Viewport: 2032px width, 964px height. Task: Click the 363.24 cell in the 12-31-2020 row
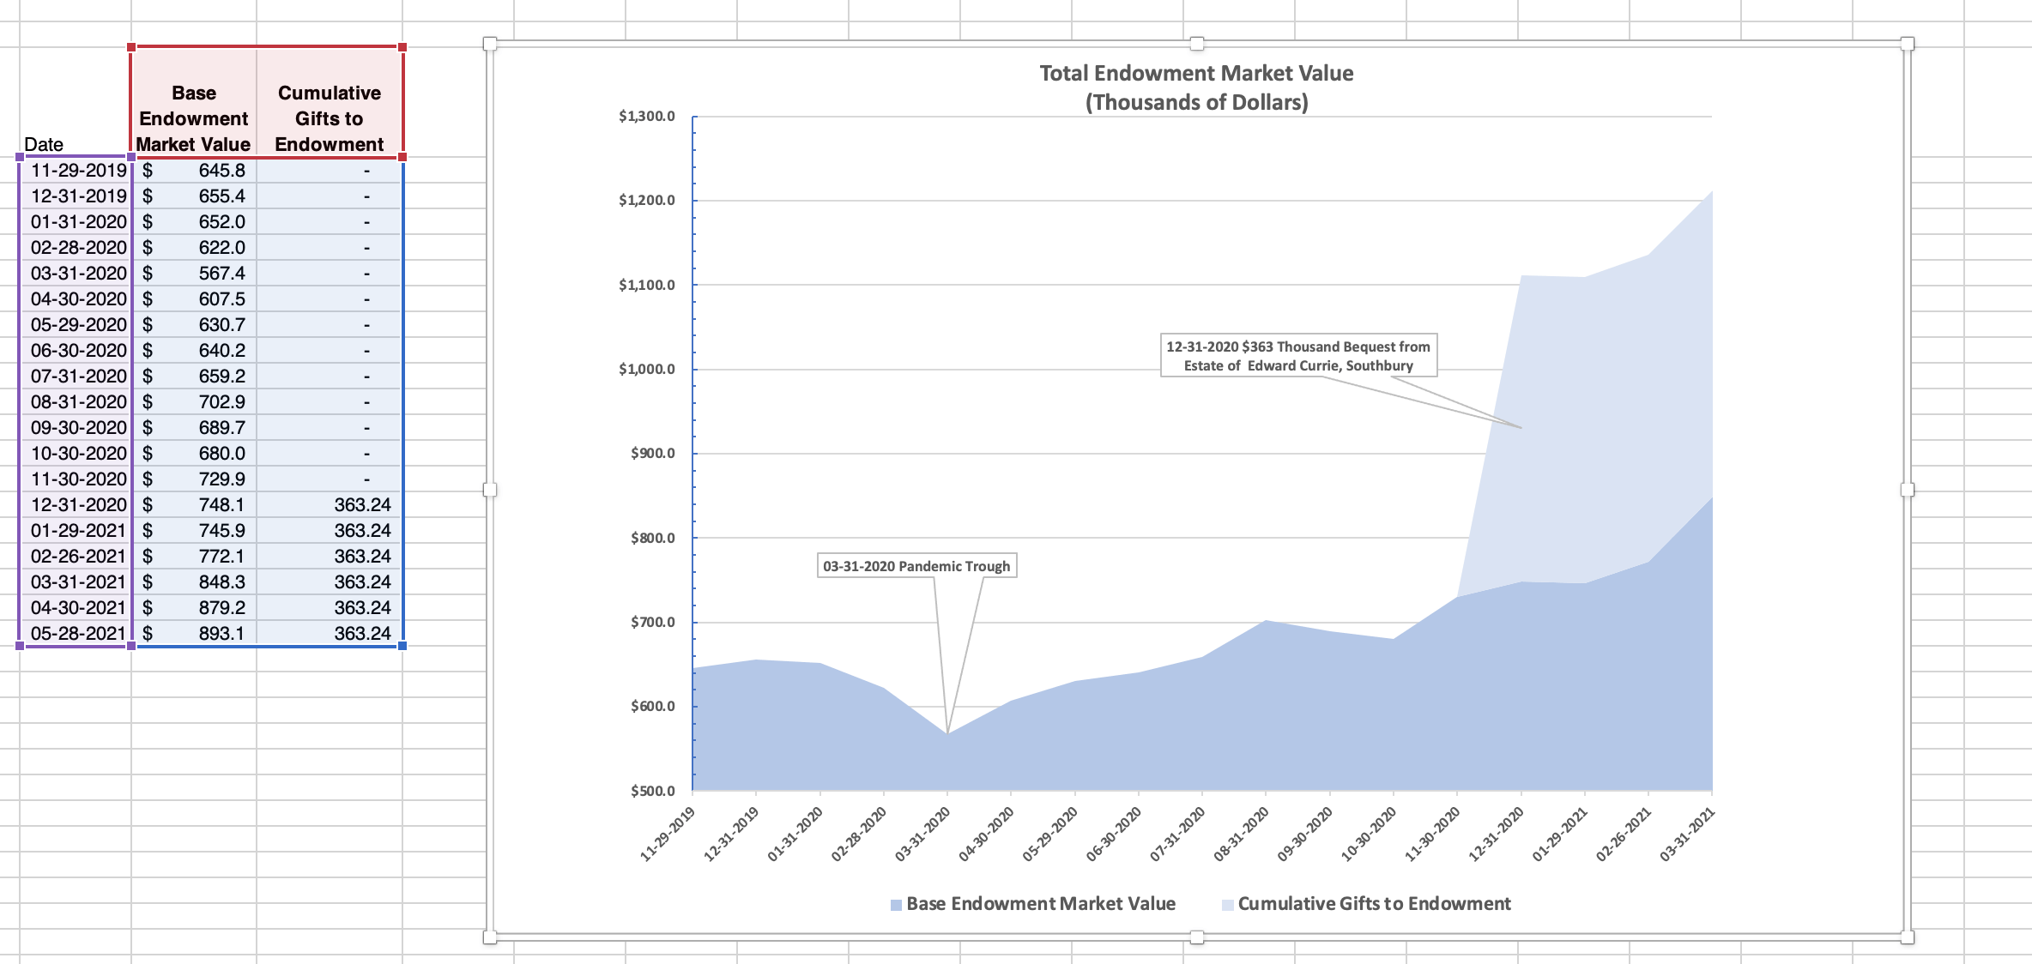pyautogui.click(x=330, y=504)
